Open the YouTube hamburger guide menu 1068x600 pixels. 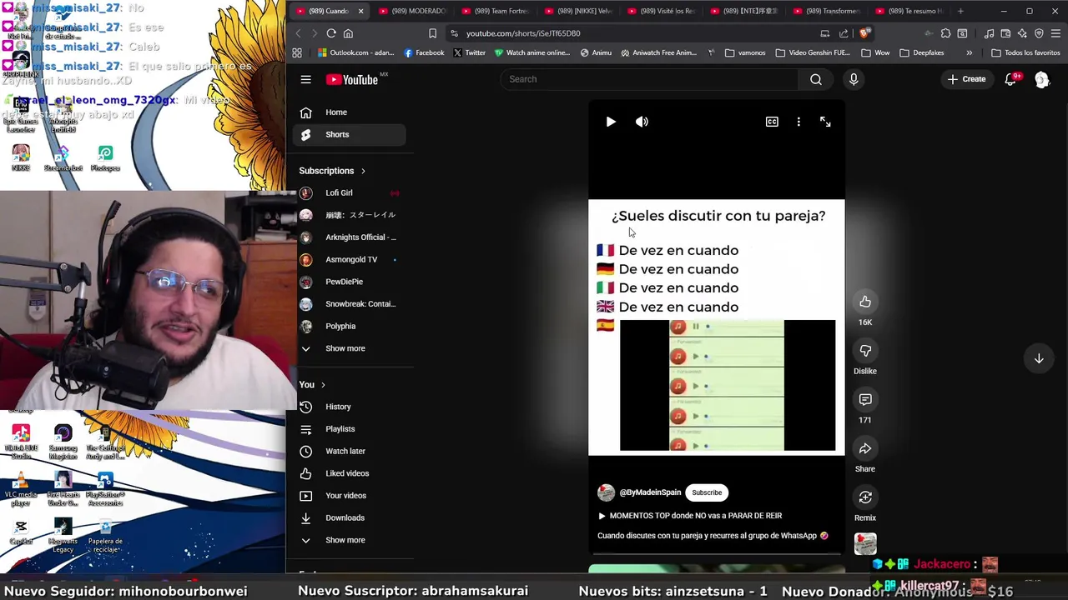click(305, 79)
